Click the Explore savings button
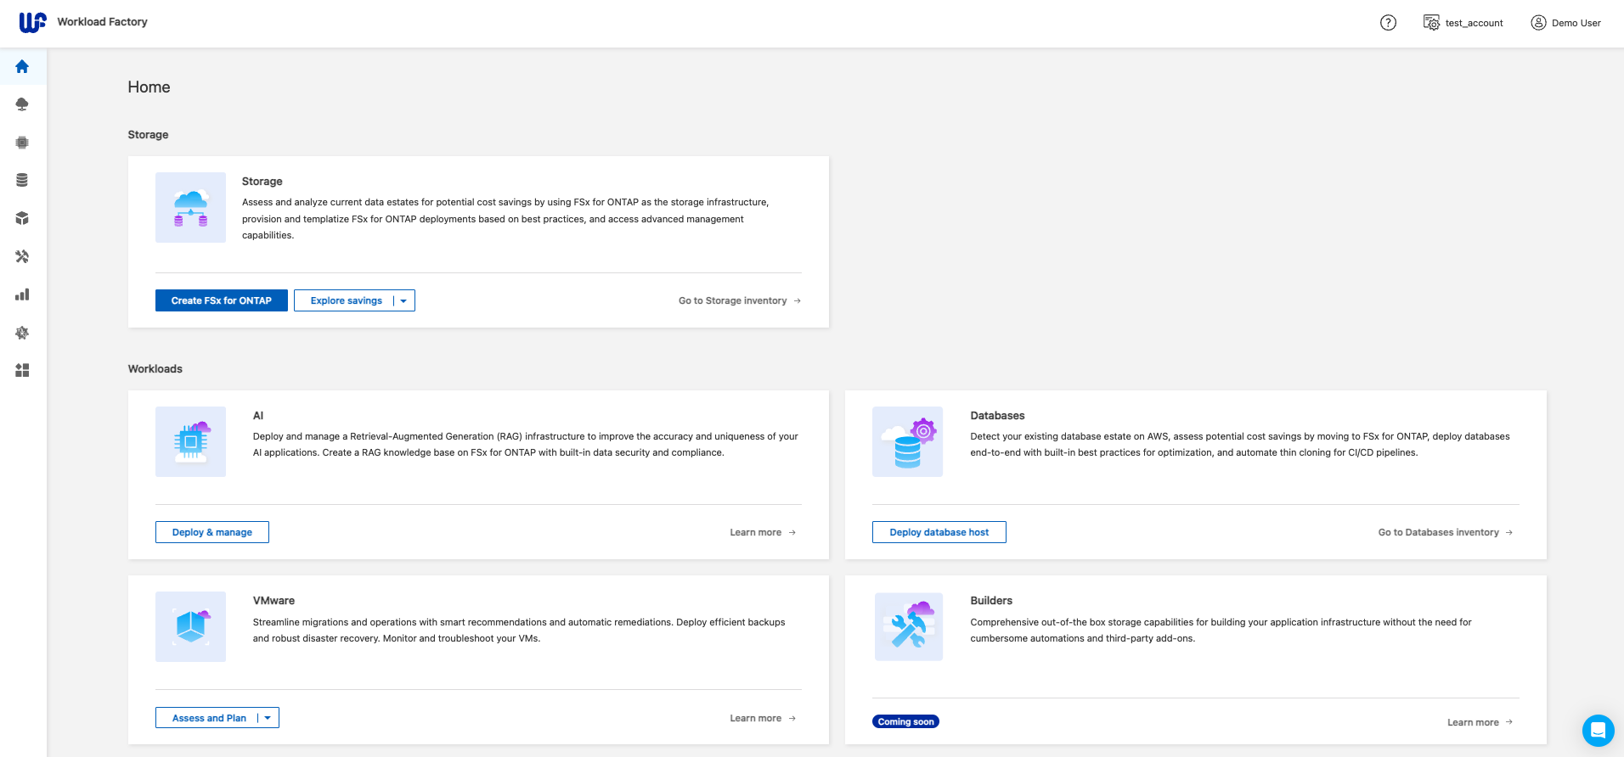Image resolution: width=1624 pixels, height=757 pixels. tap(346, 300)
